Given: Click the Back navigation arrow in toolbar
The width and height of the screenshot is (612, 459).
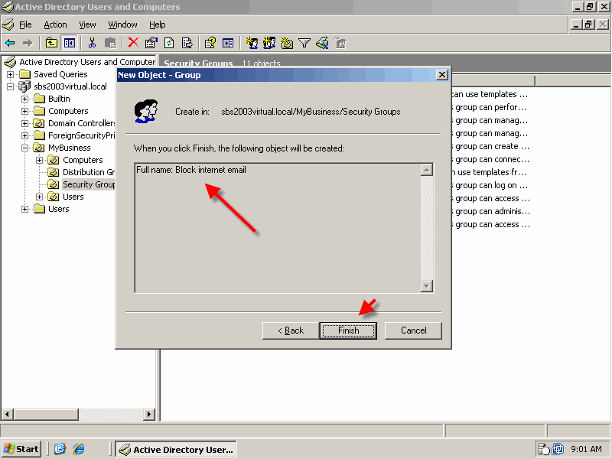Looking at the screenshot, I should click(10, 43).
